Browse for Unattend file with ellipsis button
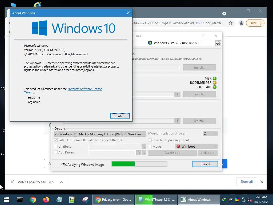273x205 pixels. 144,147
